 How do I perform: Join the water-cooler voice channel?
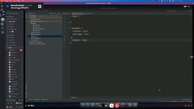click(12, 42)
